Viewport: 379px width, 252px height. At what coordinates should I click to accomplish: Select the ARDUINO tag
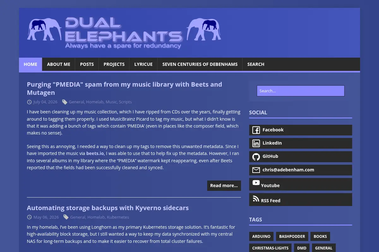[261, 237]
